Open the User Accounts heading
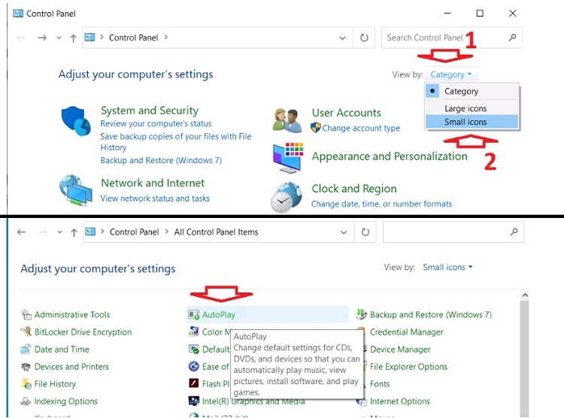 coord(347,113)
